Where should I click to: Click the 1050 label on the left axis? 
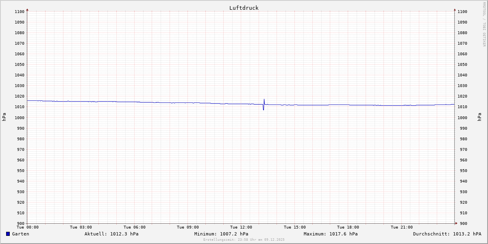tap(20, 65)
